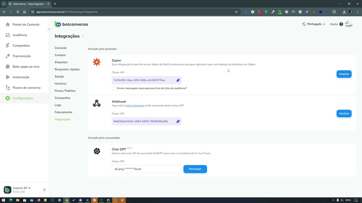The width and height of the screenshot is (362, 203).
Task: Open Windows notification center
Action: pyautogui.click(x=356, y=200)
